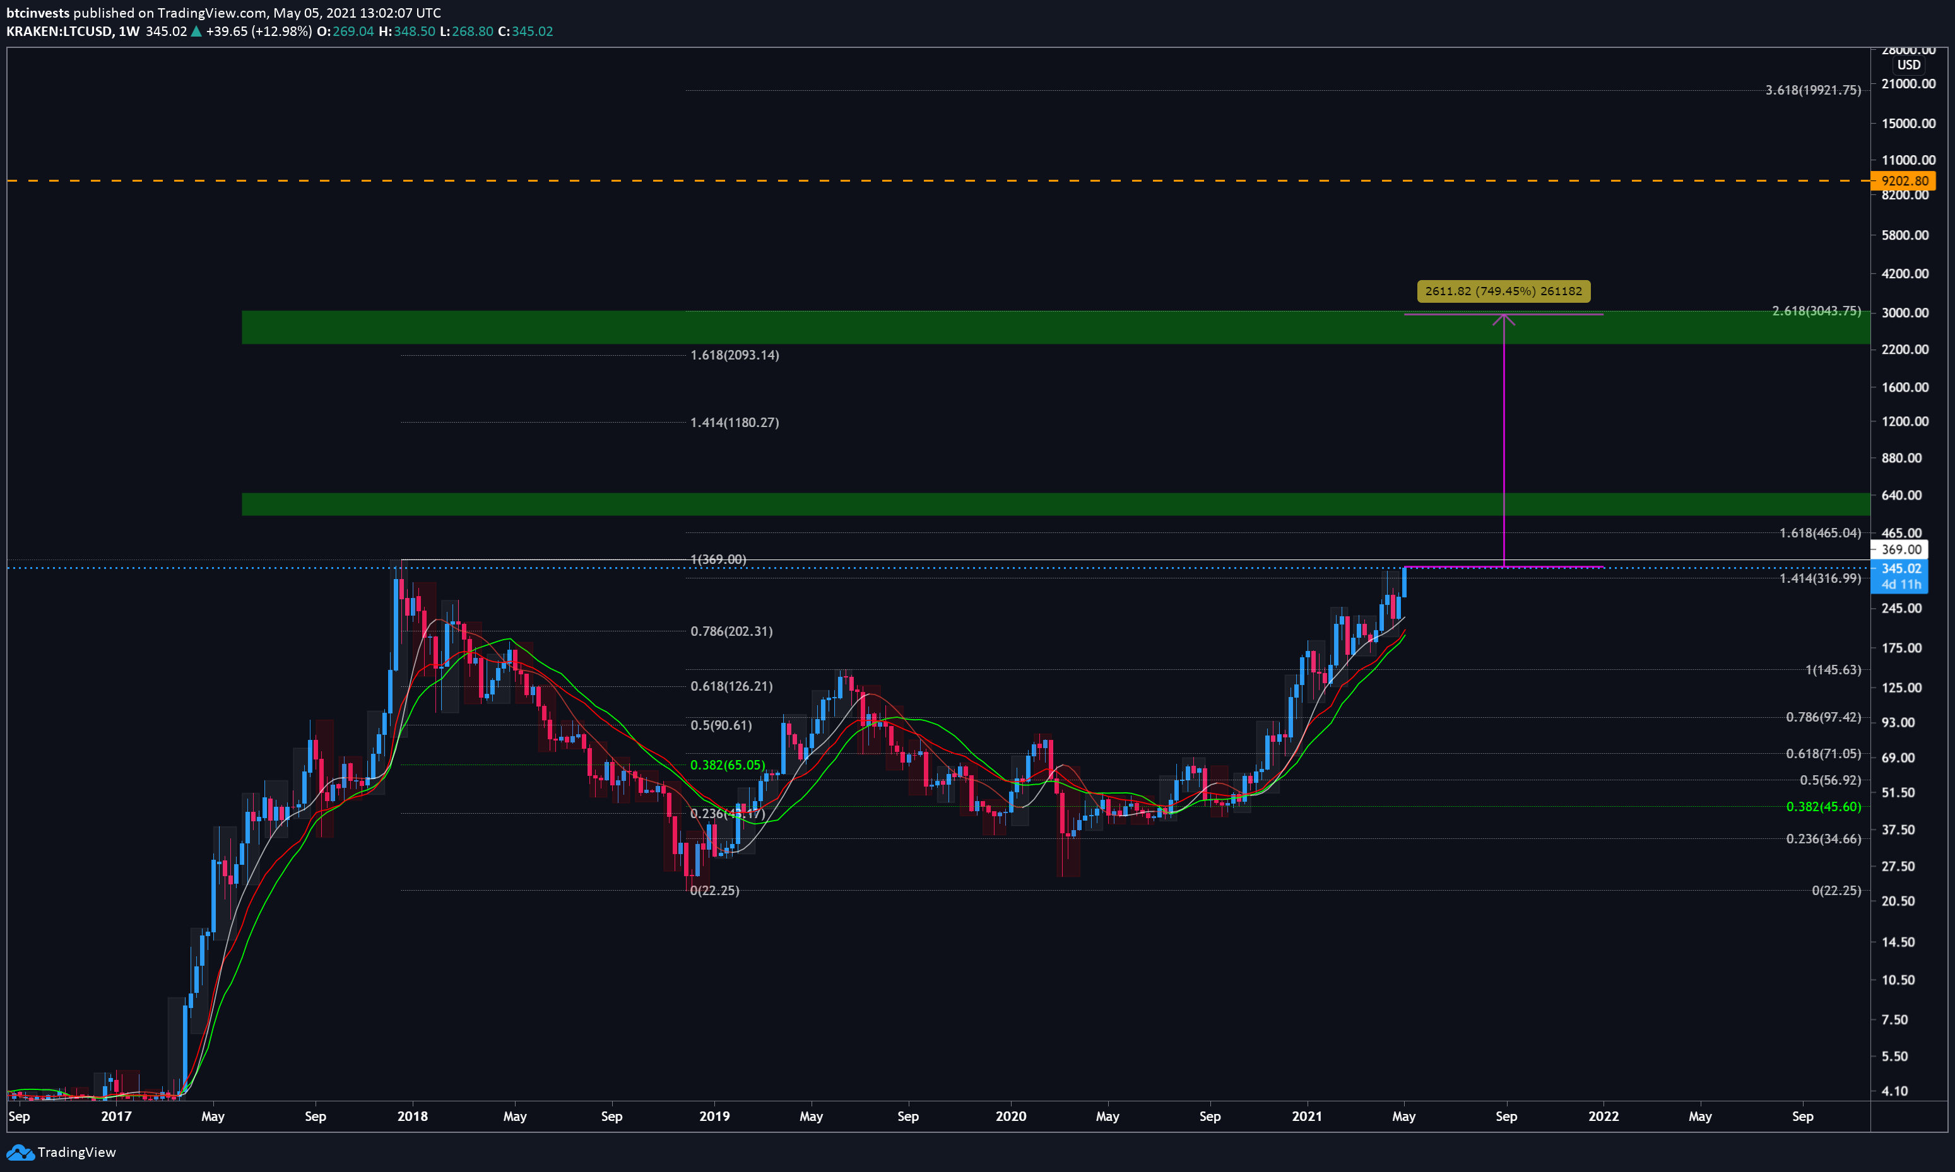The width and height of the screenshot is (1955, 1172).
Task: Click the 2019 label on time axis
Action: [714, 1116]
